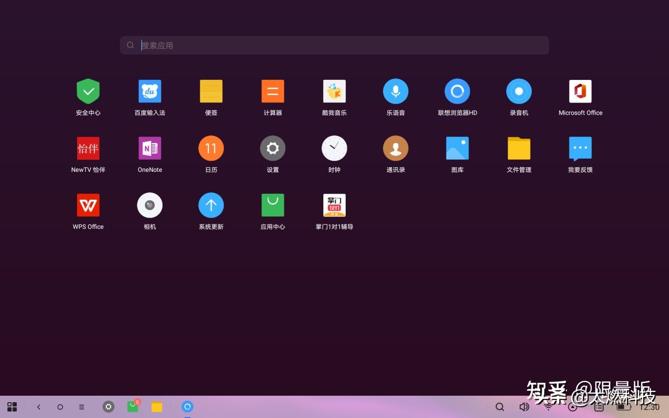Click the 搜索应用 search field
The height and width of the screenshot is (418, 669).
(334, 45)
